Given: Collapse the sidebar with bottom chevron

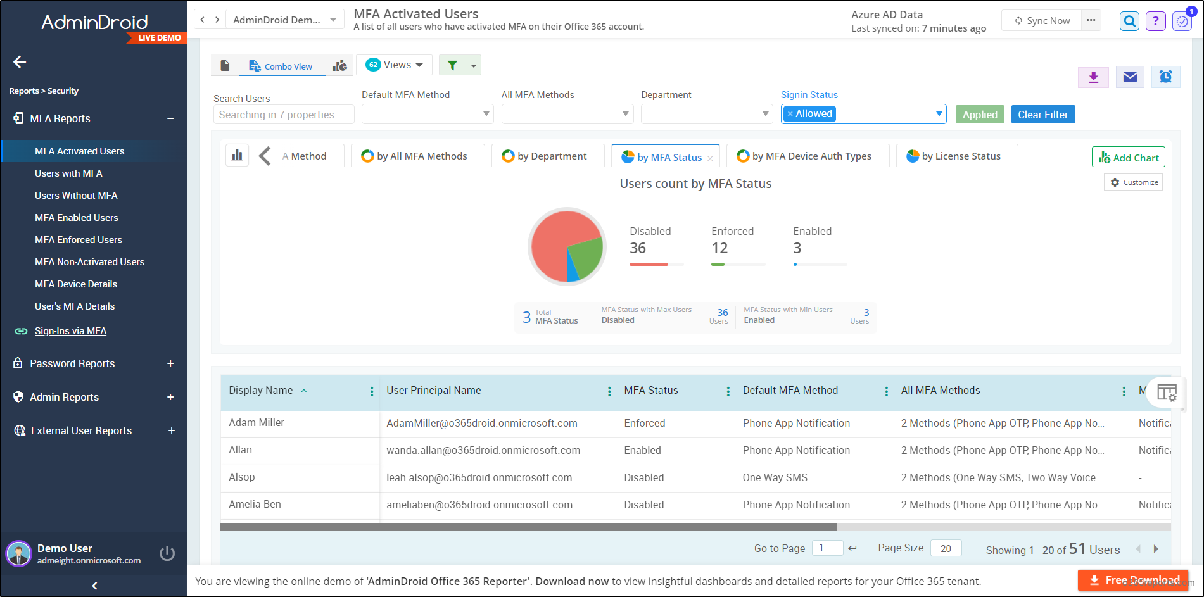Looking at the screenshot, I should coord(94,586).
